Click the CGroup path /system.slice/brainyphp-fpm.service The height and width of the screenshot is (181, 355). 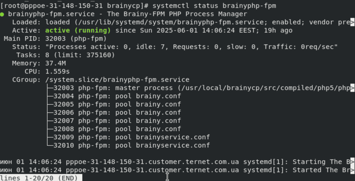117,80
